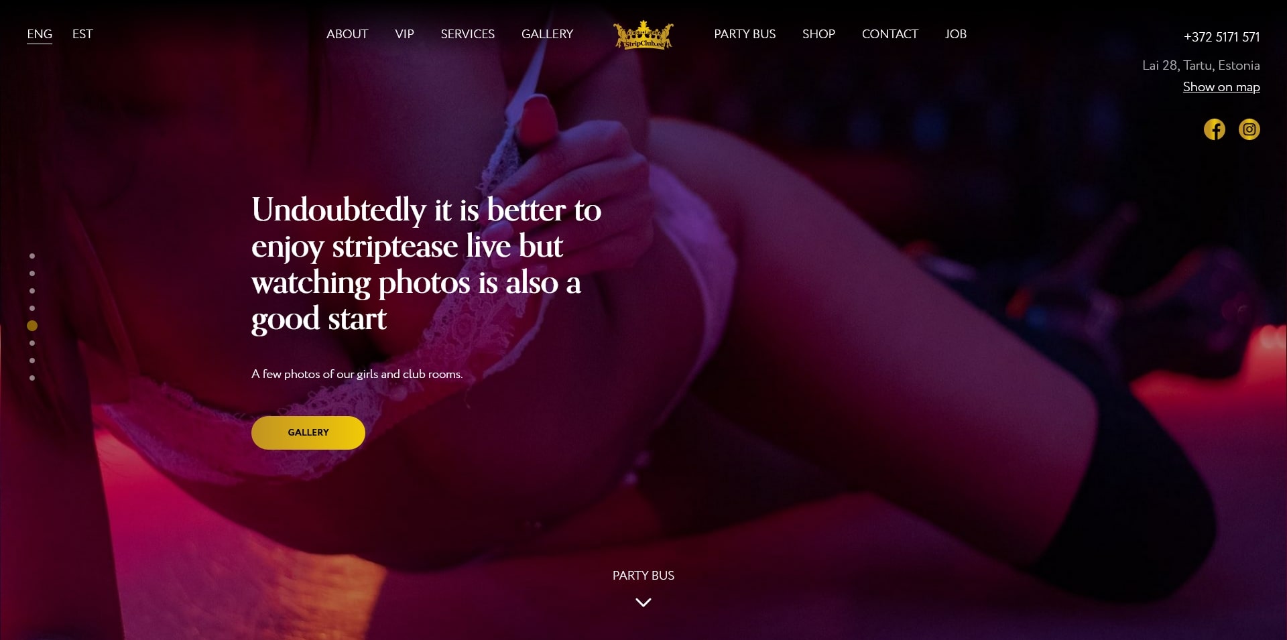Go to the VIP page
This screenshot has width=1287, height=640.
tap(404, 34)
